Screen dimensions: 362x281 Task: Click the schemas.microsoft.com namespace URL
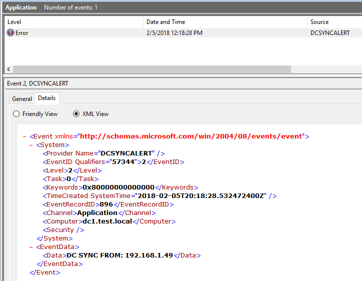point(191,136)
